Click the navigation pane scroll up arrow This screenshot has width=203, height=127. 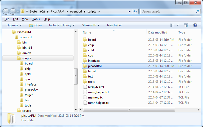click(x=76, y=32)
